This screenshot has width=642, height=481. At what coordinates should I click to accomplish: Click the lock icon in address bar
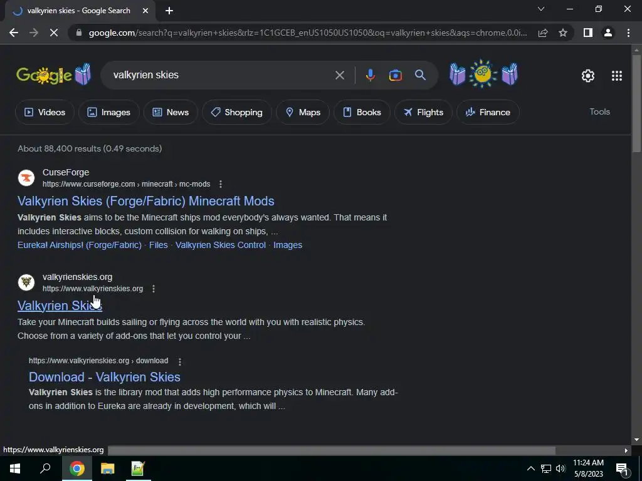pyautogui.click(x=79, y=33)
